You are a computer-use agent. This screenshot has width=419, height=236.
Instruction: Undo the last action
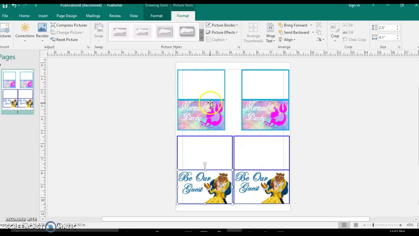coord(14,5)
